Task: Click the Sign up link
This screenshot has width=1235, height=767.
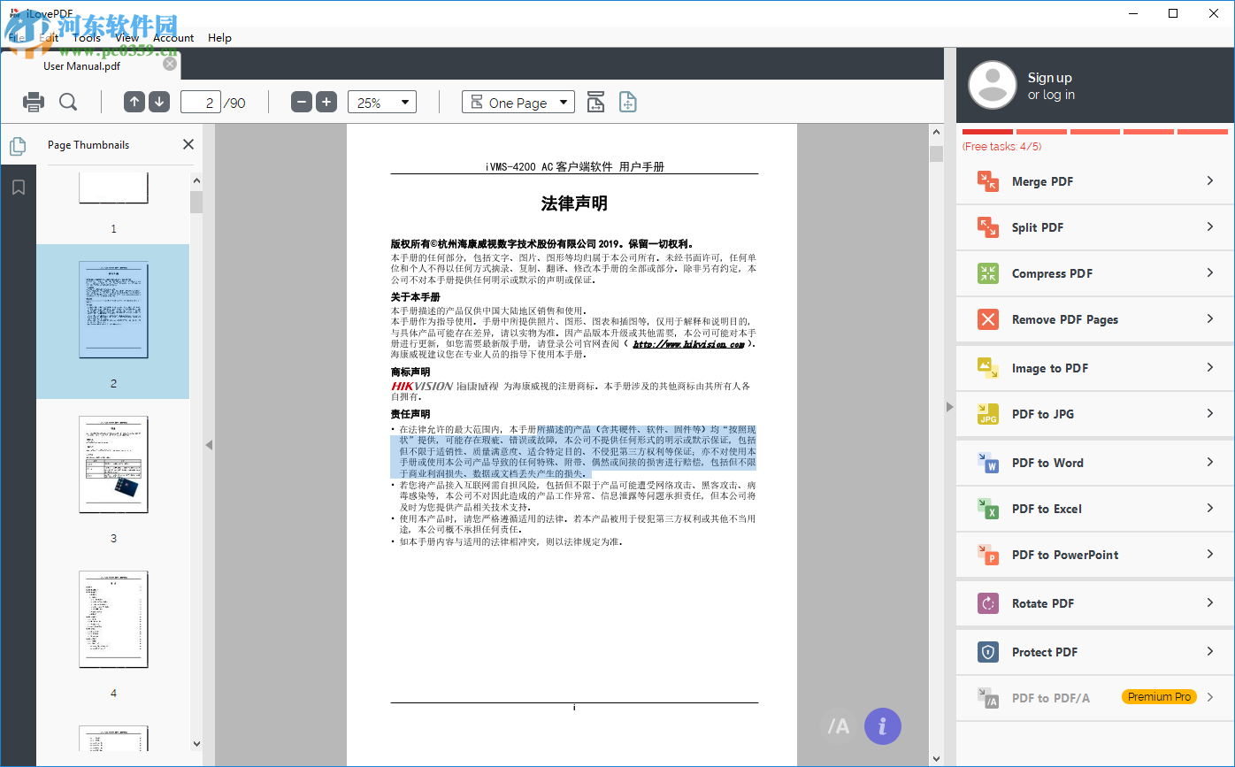Action: (x=1049, y=77)
